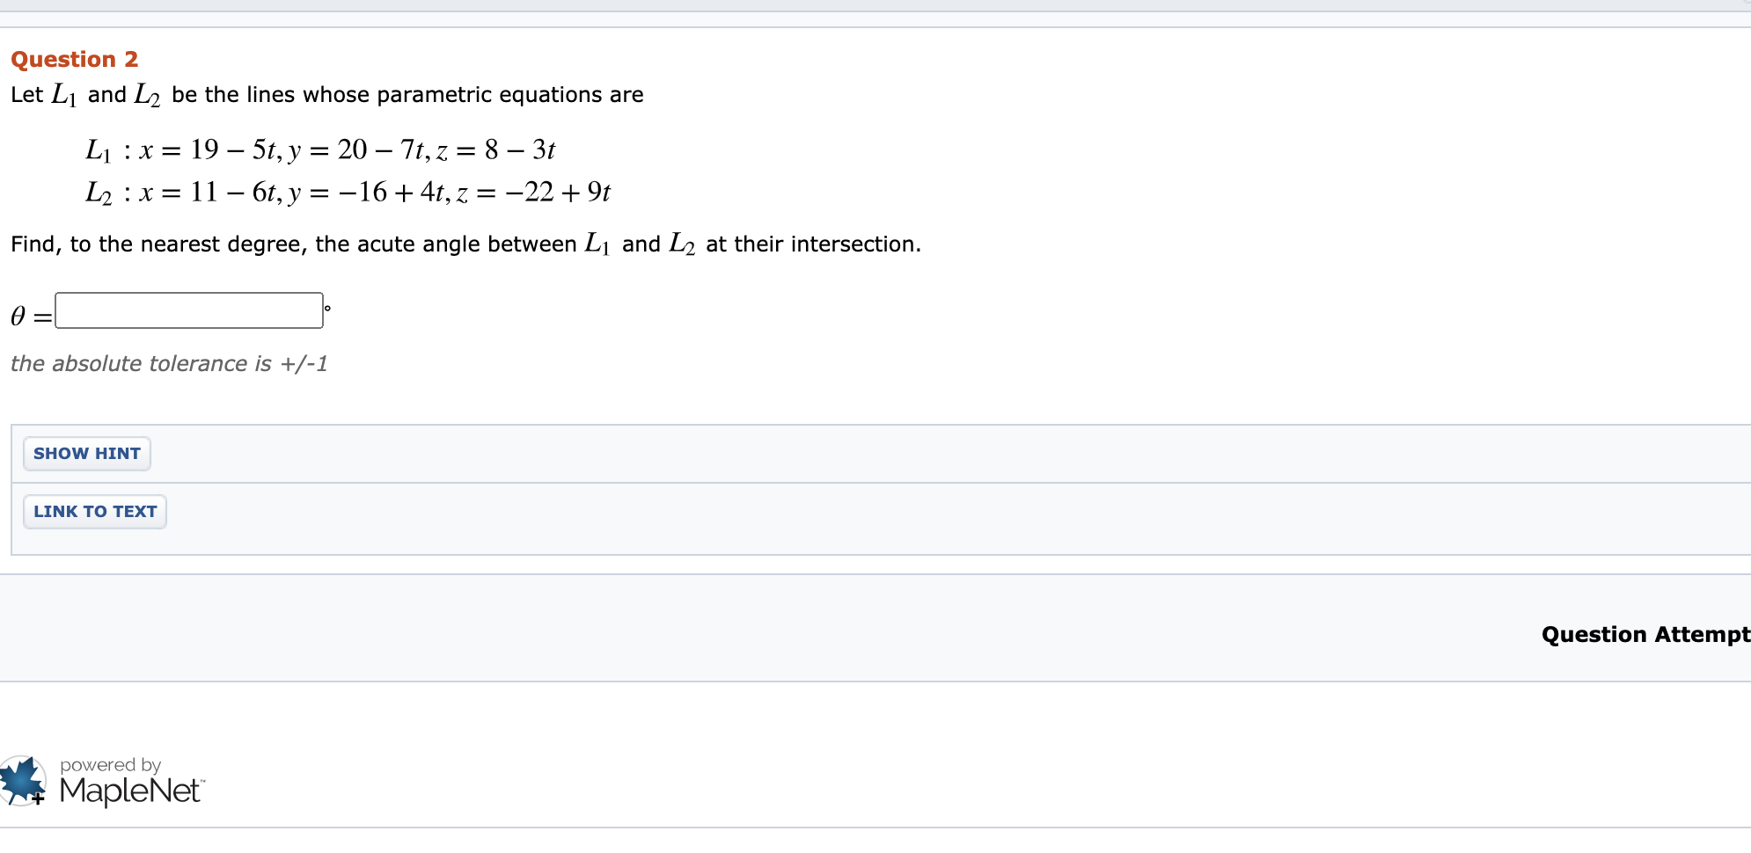1751x853 pixels.
Task: Open the hint by pressing SHOW HINT
Action: pos(86,453)
